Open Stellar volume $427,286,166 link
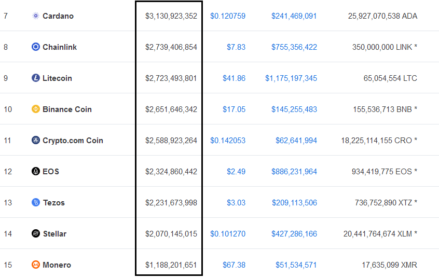This screenshot has width=439, height=278. (294, 234)
